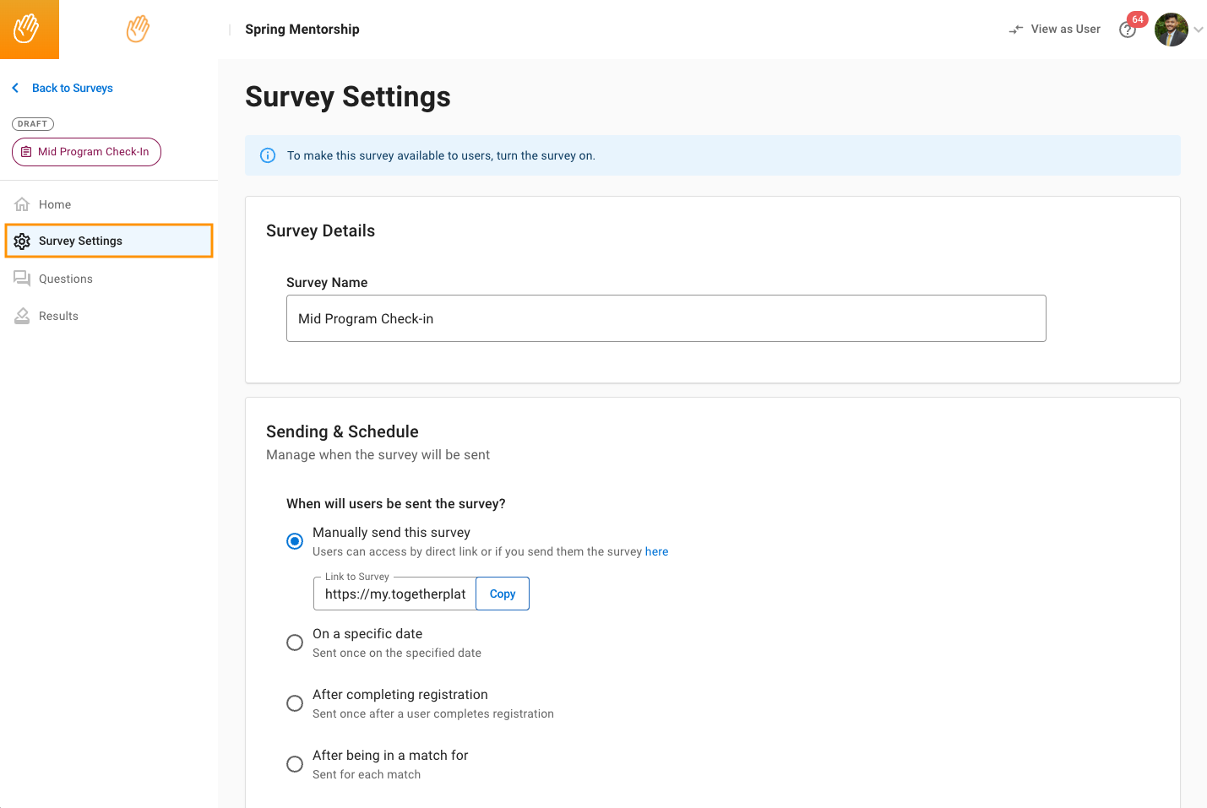Image resolution: width=1207 pixels, height=808 pixels.
Task: Click the outlined hand logo in header
Action: click(138, 29)
